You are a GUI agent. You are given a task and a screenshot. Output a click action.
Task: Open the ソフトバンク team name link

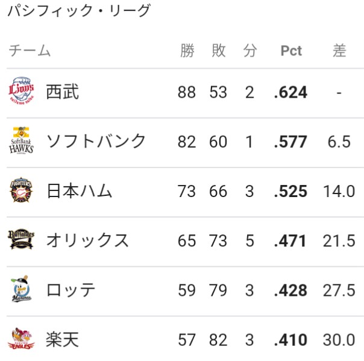click(x=96, y=141)
